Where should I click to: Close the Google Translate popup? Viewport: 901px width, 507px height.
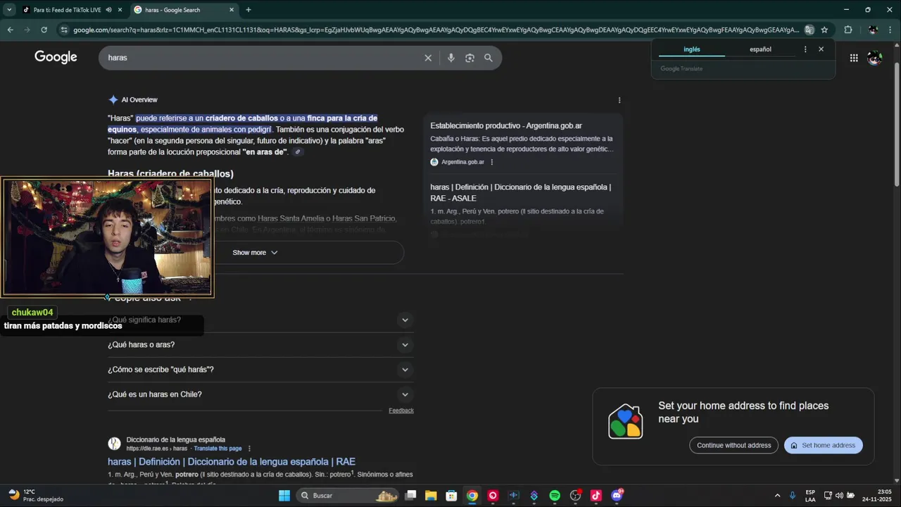click(x=821, y=49)
